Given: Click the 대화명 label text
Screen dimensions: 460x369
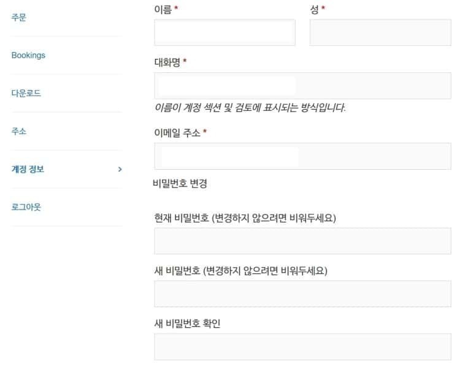Looking at the screenshot, I should [x=167, y=63].
